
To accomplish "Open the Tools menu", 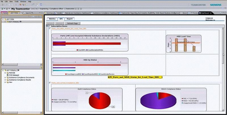I will [16, 2].
